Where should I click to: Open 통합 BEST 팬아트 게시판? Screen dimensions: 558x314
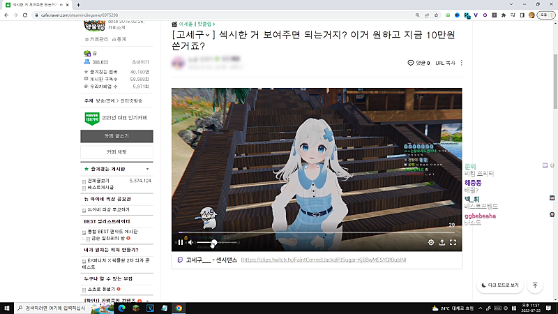[112, 232]
